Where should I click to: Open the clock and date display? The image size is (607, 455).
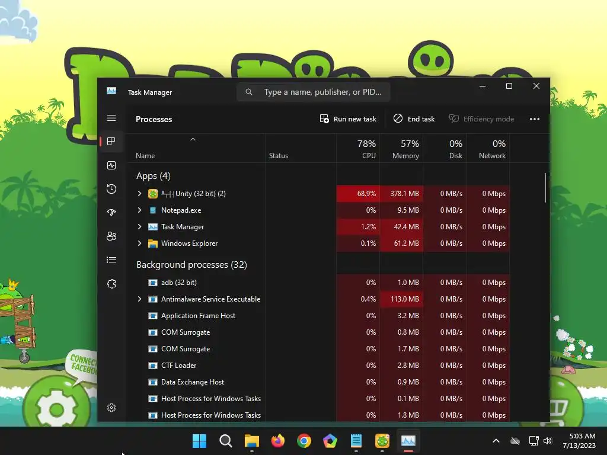579,441
